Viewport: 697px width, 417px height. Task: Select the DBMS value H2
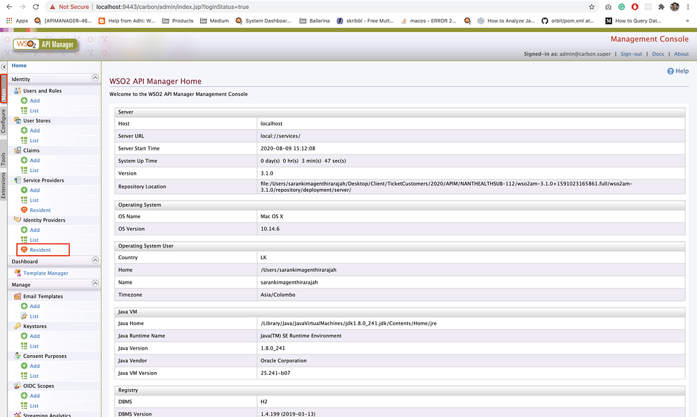pos(264,401)
